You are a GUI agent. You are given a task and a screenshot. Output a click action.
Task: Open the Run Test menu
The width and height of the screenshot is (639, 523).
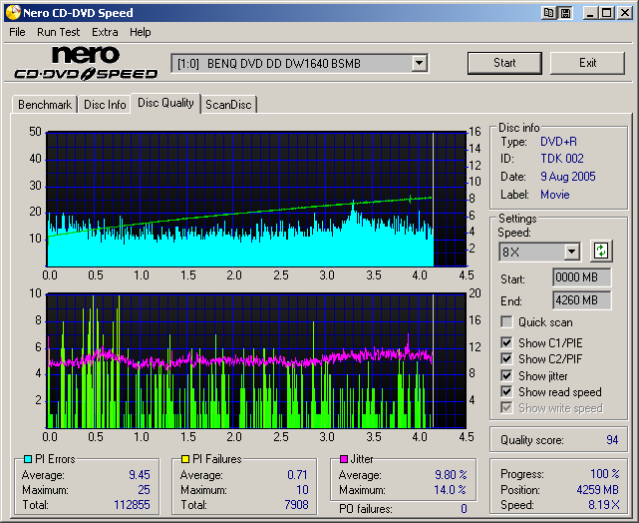59,32
